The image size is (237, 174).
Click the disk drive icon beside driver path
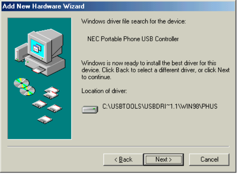click(x=90, y=110)
